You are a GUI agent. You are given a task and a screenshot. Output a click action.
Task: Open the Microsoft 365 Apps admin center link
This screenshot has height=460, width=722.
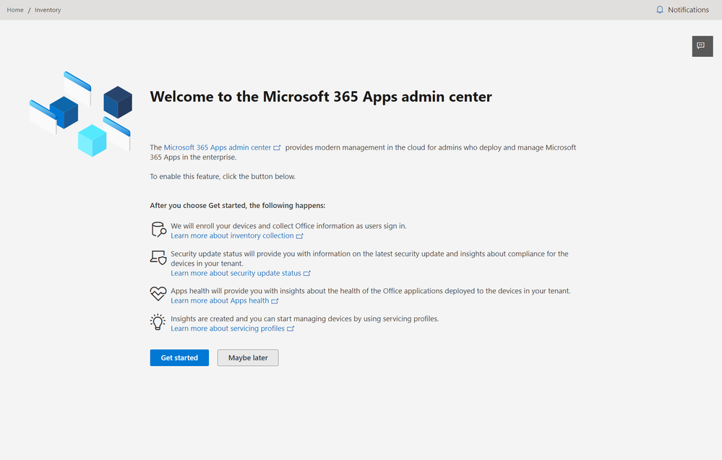click(x=218, y=147)
